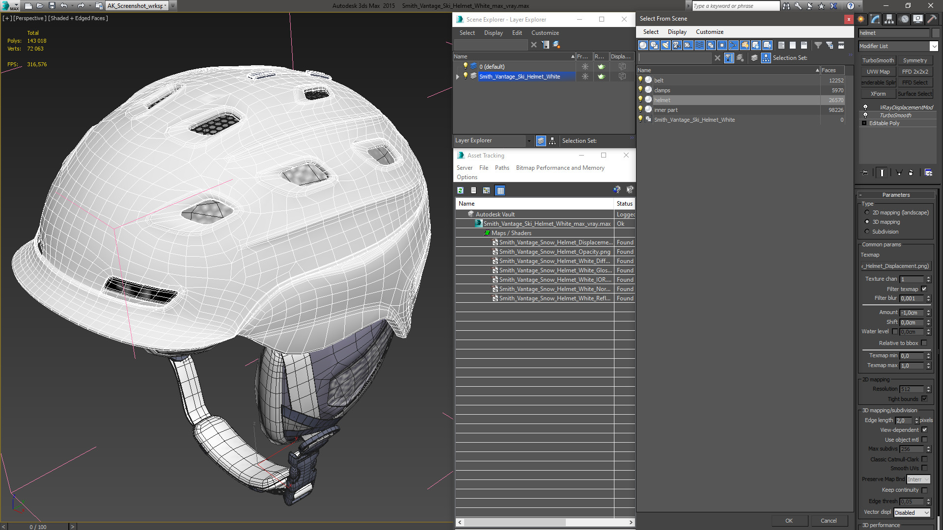Click Configure Modifier Sets icon

(928, 172)
